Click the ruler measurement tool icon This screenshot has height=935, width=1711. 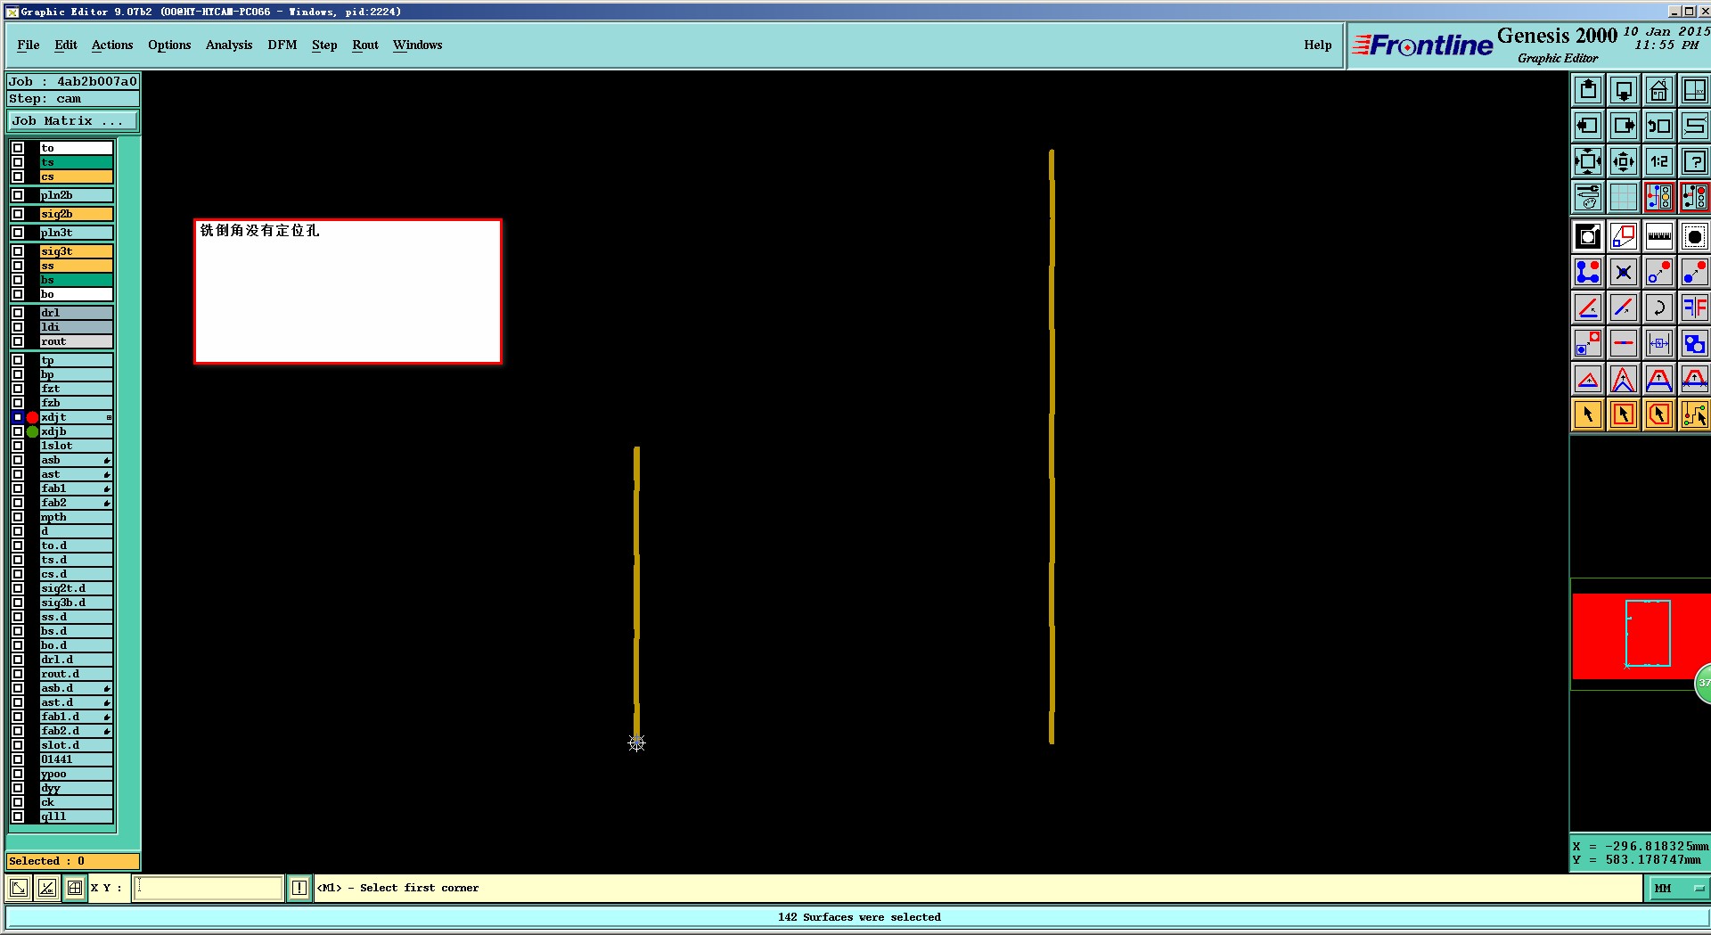coord(1659,236)
